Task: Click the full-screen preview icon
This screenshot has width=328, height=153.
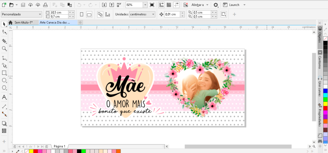Action: tap(152, 4)
